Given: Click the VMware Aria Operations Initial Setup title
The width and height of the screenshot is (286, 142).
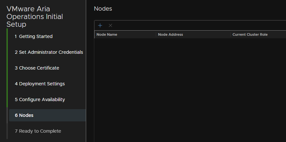Looking at the screenshot, I should [x=35, y=16].
